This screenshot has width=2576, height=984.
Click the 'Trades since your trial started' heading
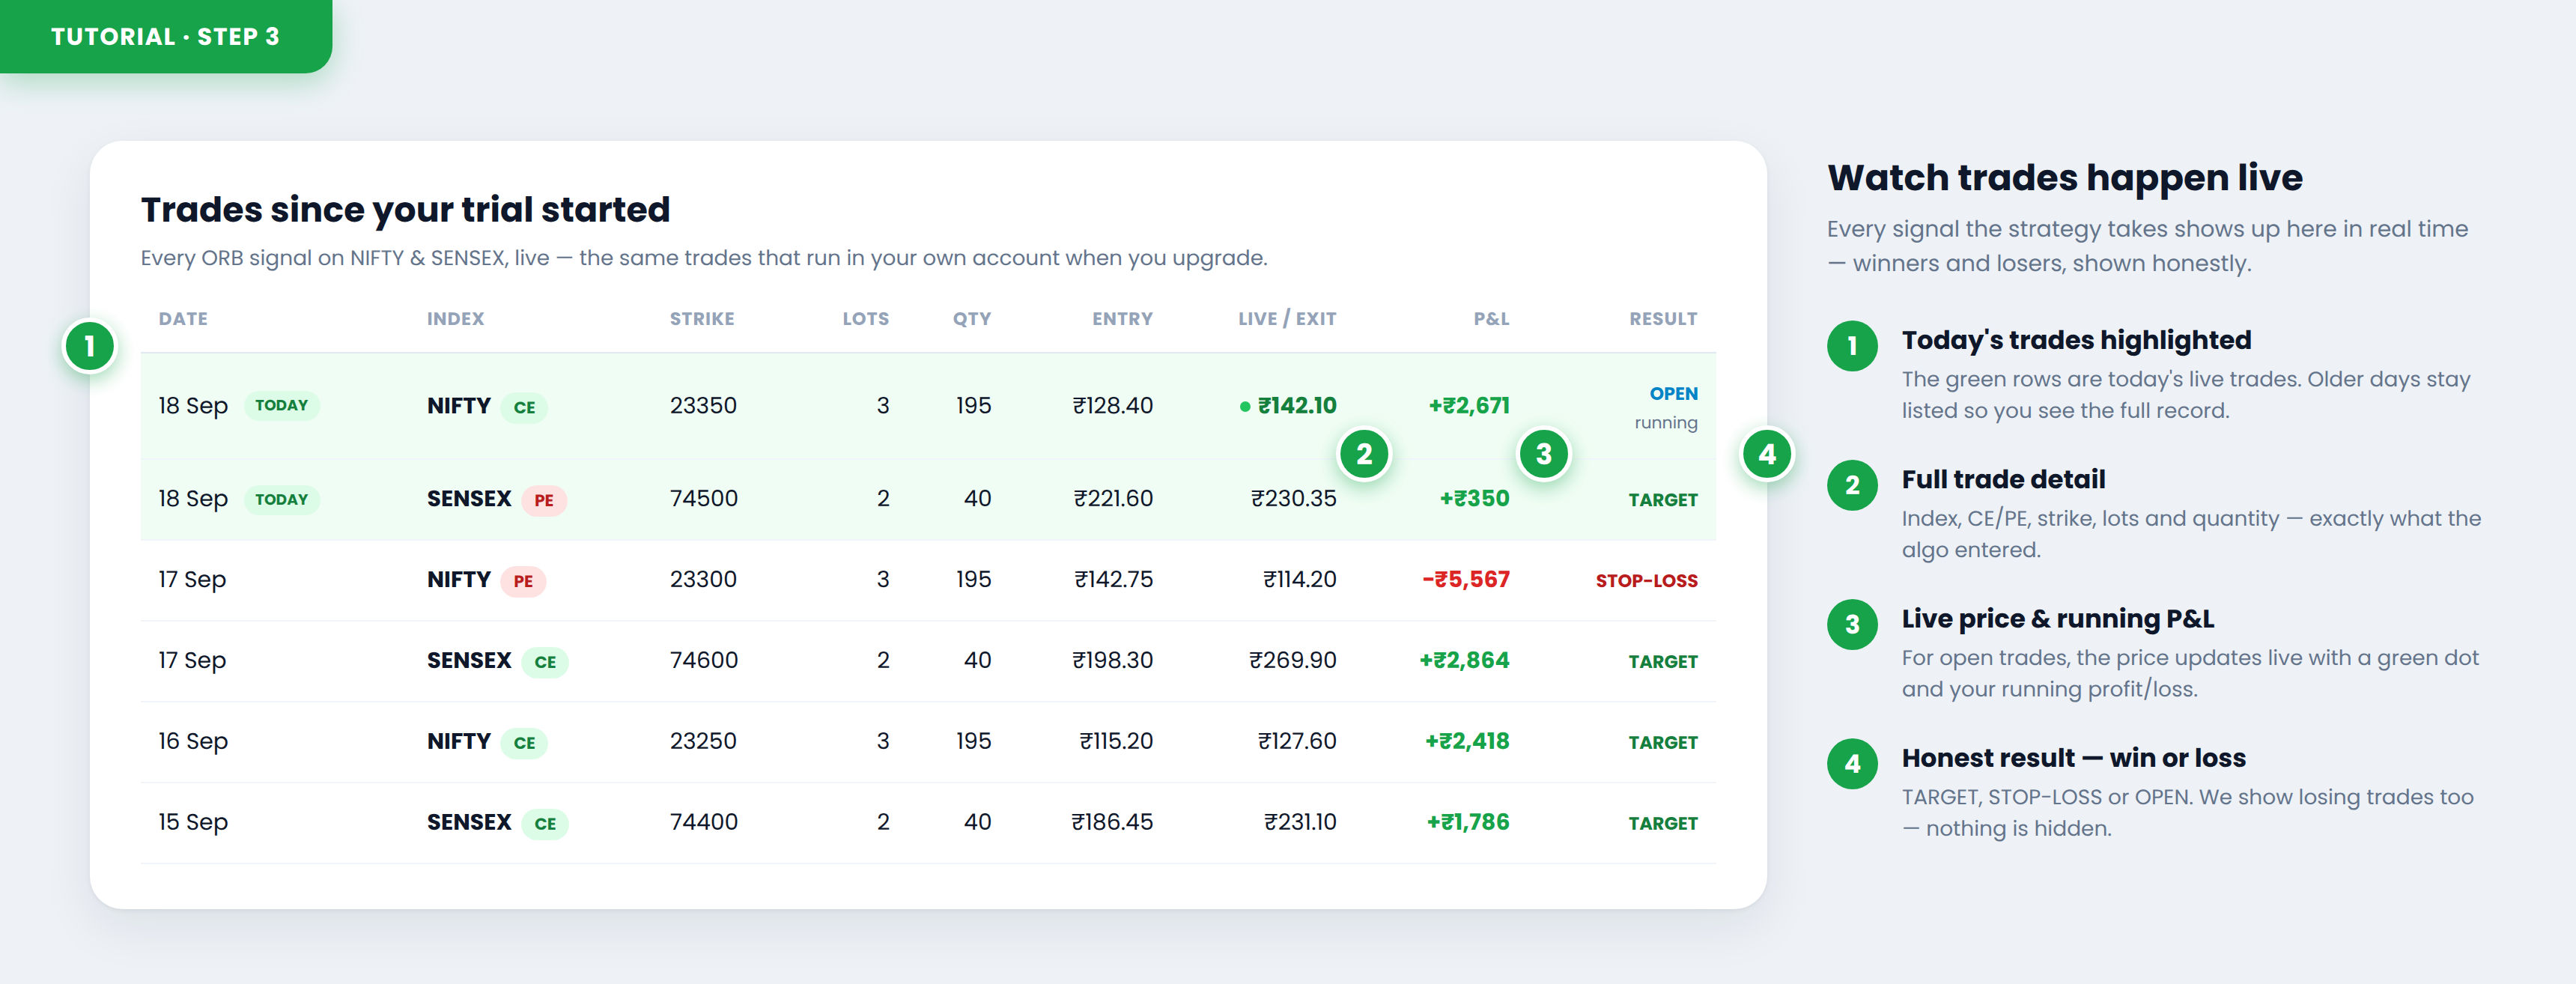pos(405,210)
